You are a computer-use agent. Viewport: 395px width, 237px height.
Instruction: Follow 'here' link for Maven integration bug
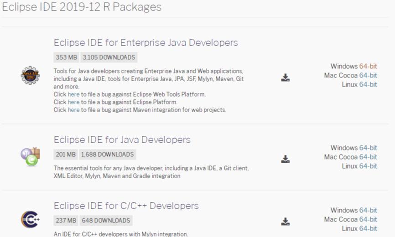73,110
